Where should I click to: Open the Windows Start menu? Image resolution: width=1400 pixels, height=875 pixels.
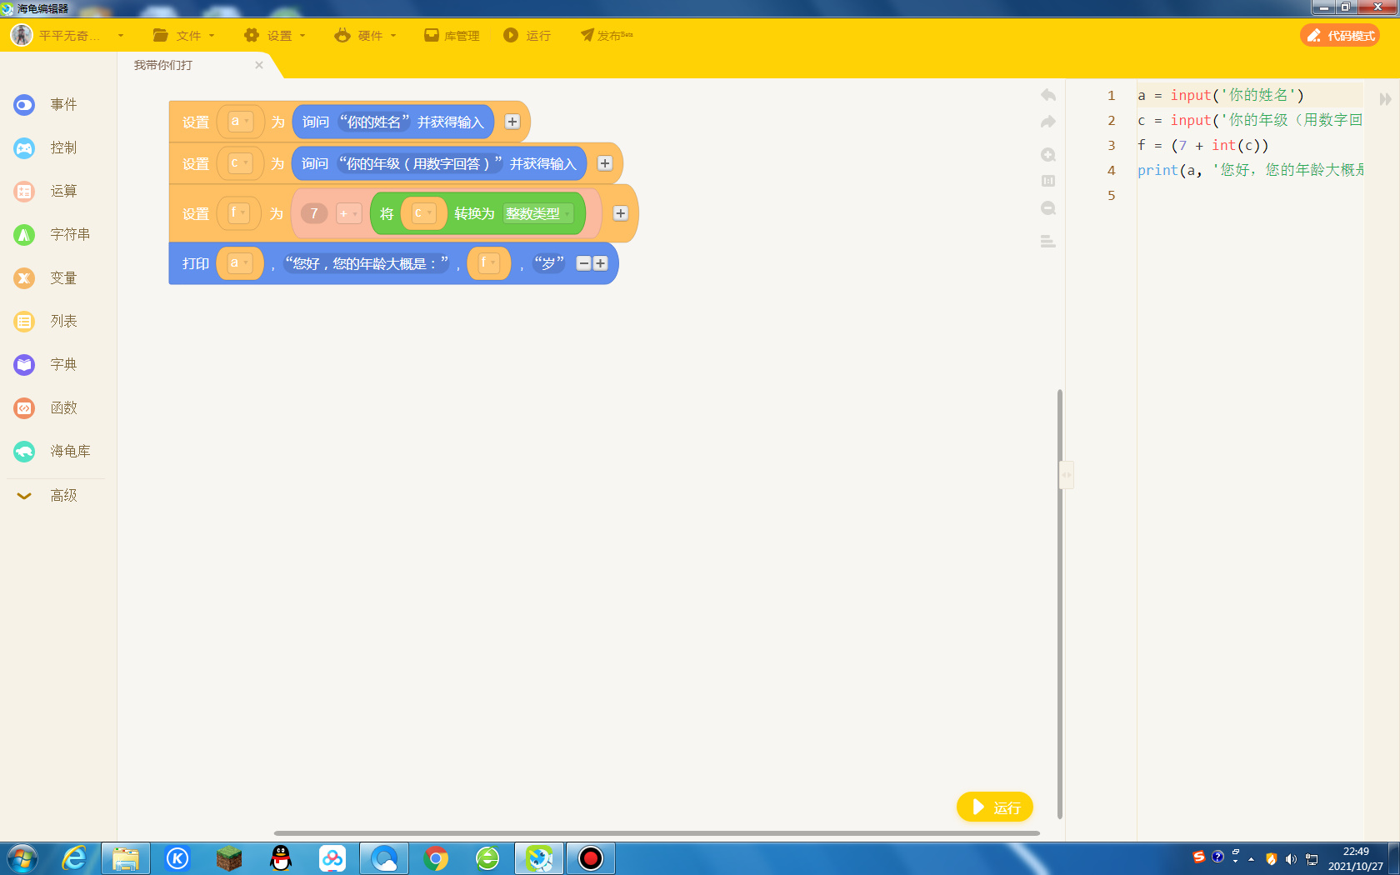pyautogui.click(x=22, y=858)
